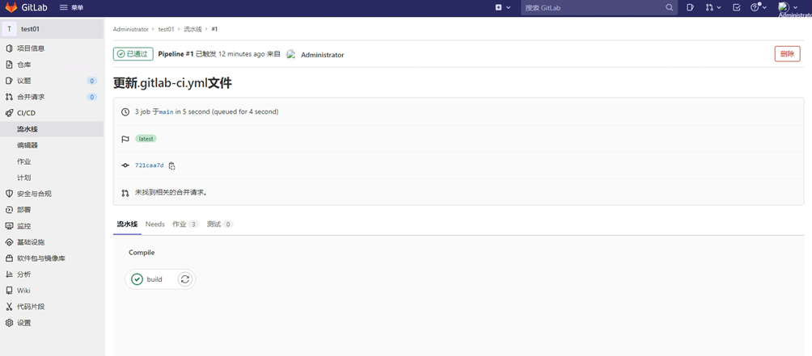
Task: Open 仓库 in the sidebar
Action: click(x=24, y=65)
